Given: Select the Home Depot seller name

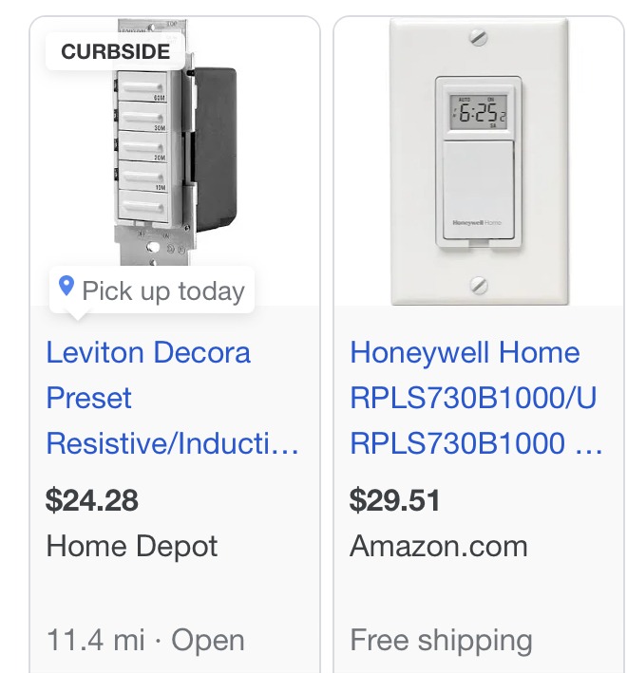Looking at the screenshot, I should pyautogui.click(x=132, y=547).
